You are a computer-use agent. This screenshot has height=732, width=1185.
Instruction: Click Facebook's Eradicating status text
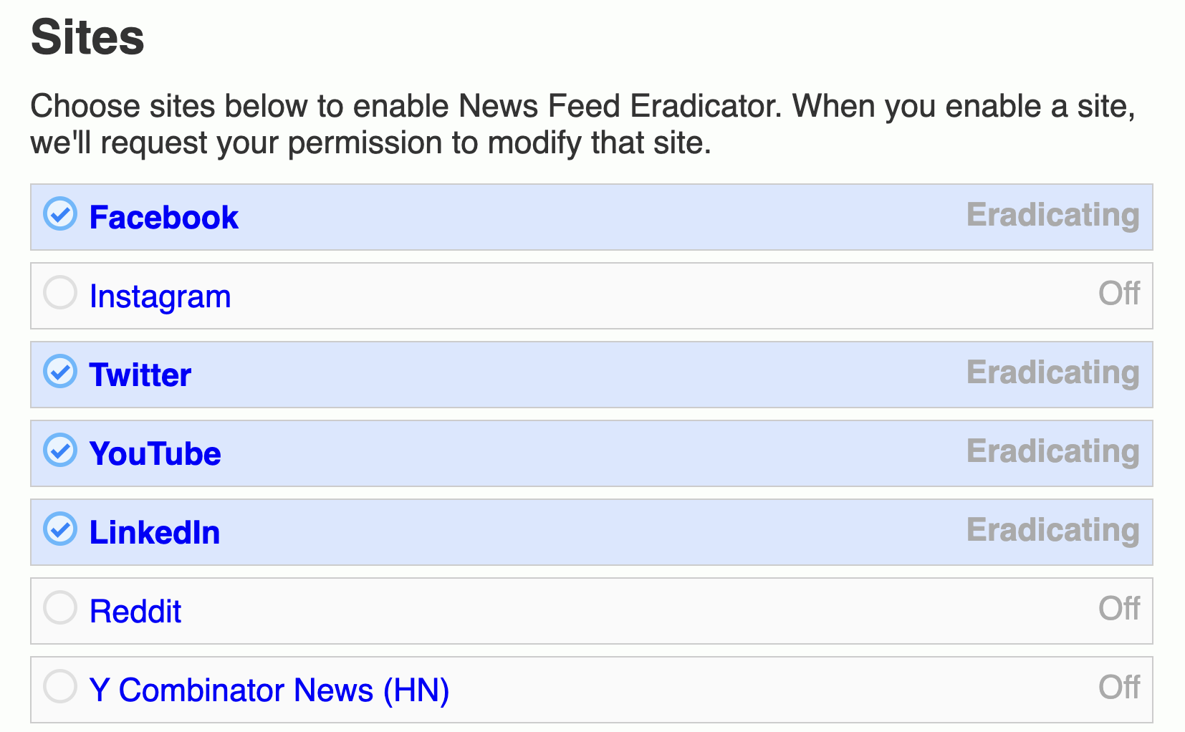click(x=1053, y=216)
